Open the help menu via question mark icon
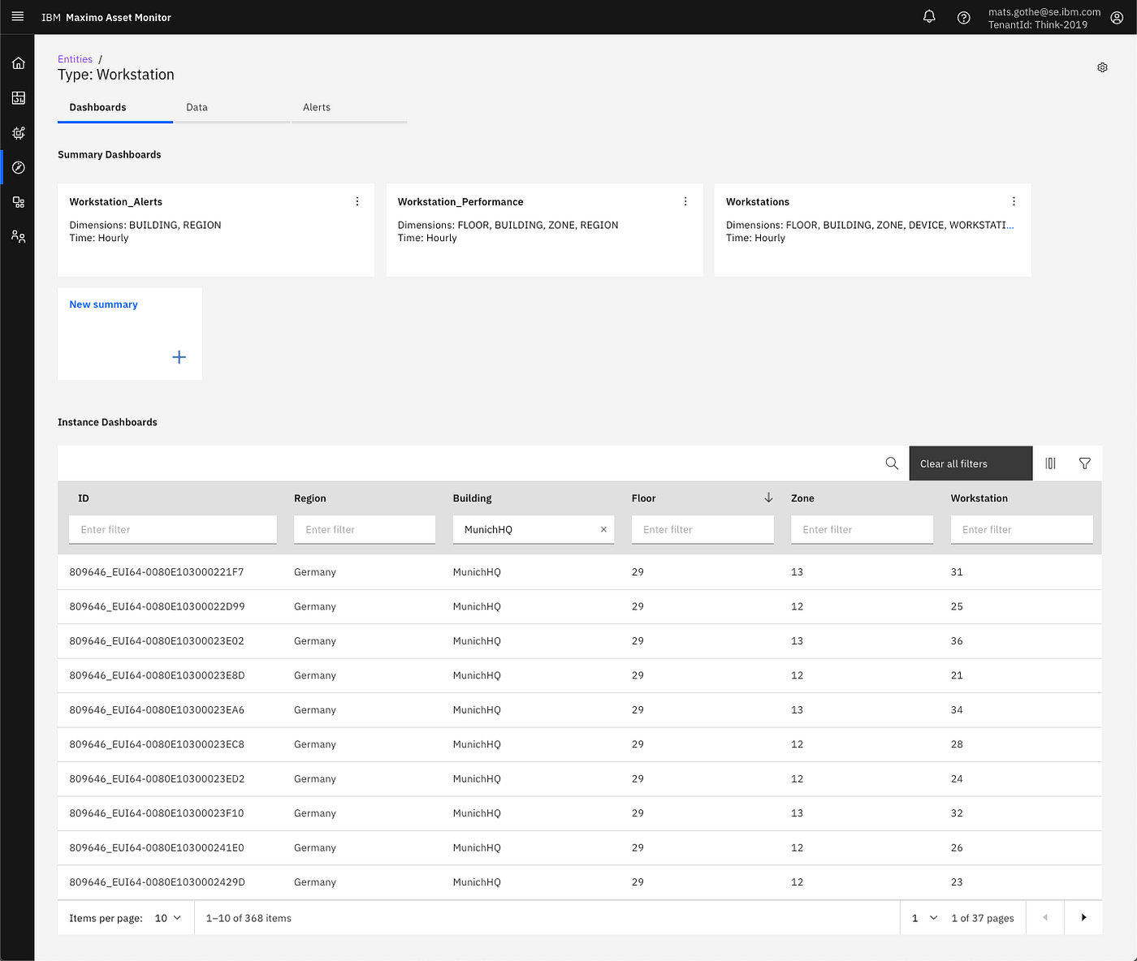 [963, 16]
